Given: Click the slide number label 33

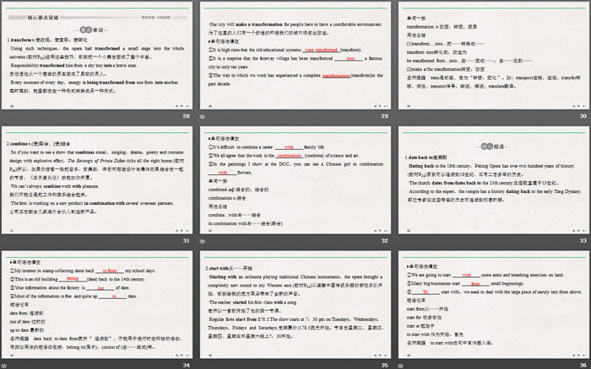Looking at the screenshot, I should coord(582,241).
